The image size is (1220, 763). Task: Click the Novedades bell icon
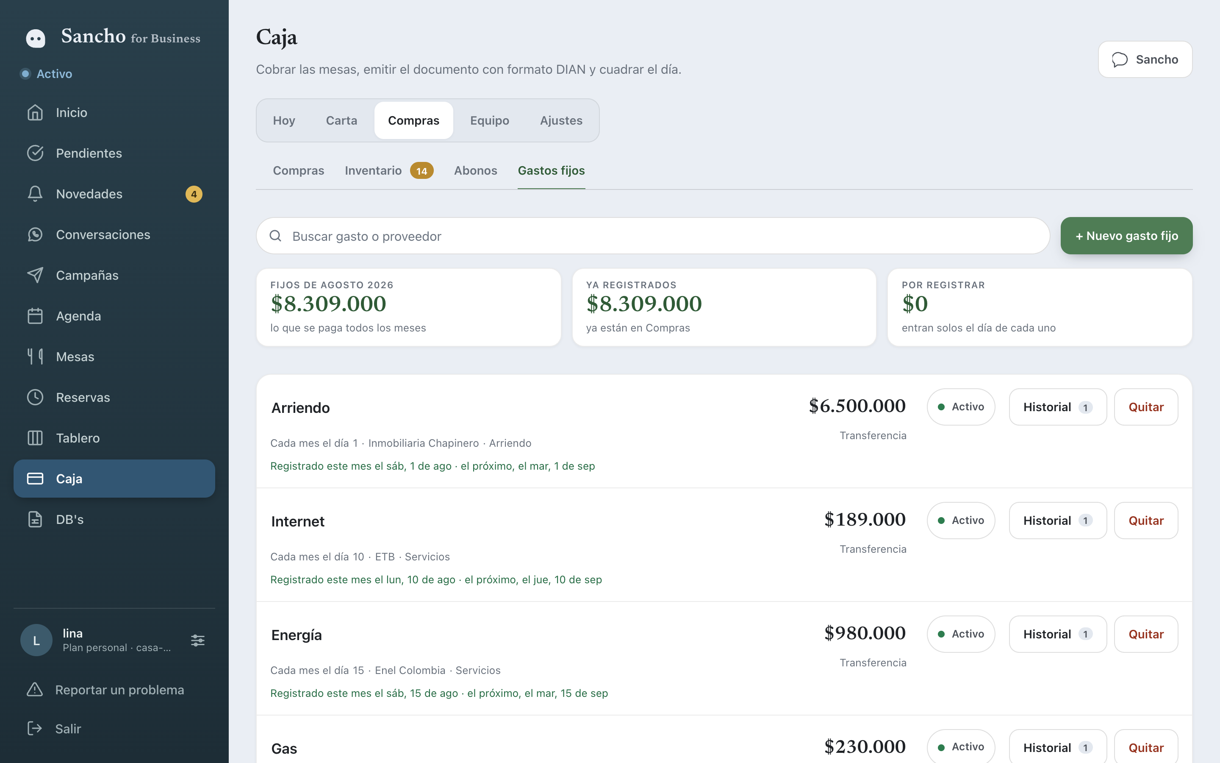click(35, 194)
